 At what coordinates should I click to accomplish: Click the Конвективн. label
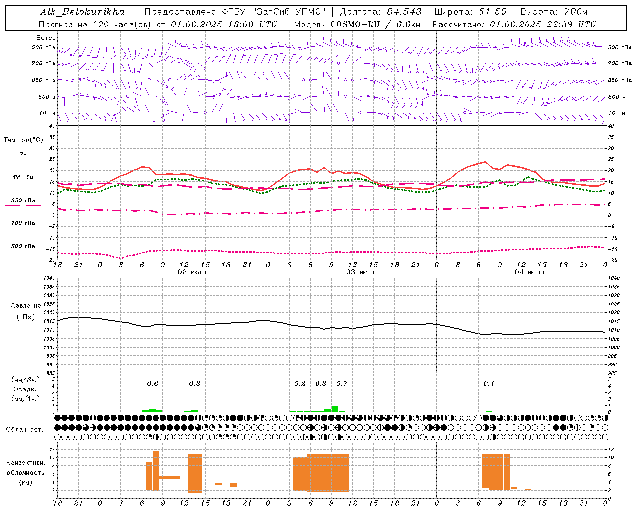pyautogui.click(x=25, y=463)
